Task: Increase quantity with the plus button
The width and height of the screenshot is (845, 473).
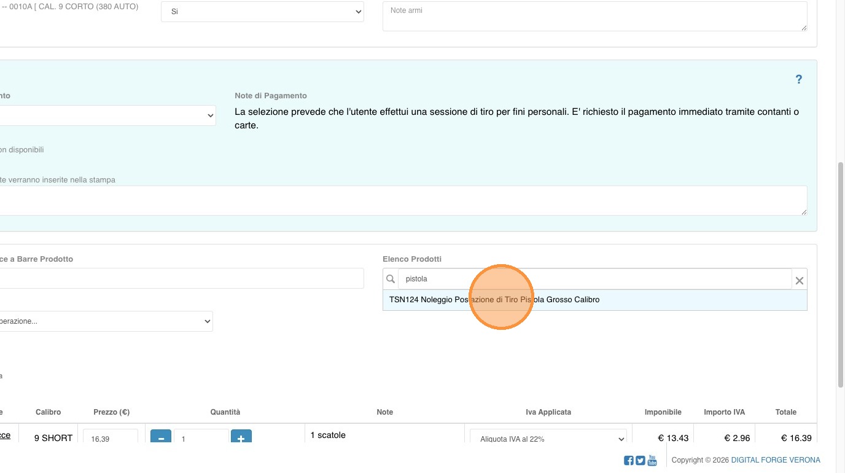Action: [241, 439]
